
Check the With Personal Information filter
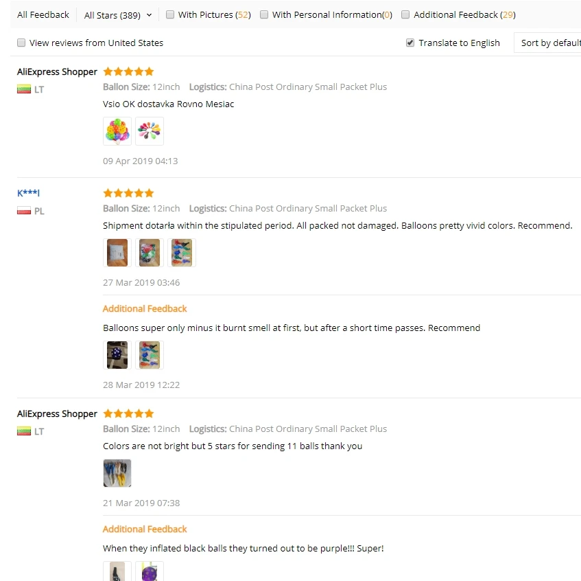pyautogui.click(x=264, y=14)
